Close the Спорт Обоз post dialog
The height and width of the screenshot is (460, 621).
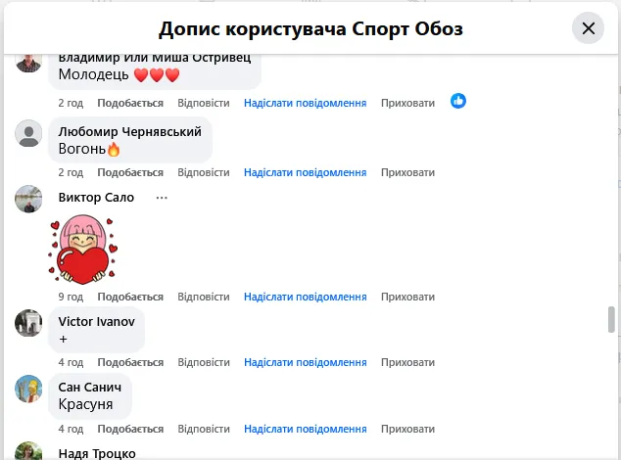(x=588, y=28)
